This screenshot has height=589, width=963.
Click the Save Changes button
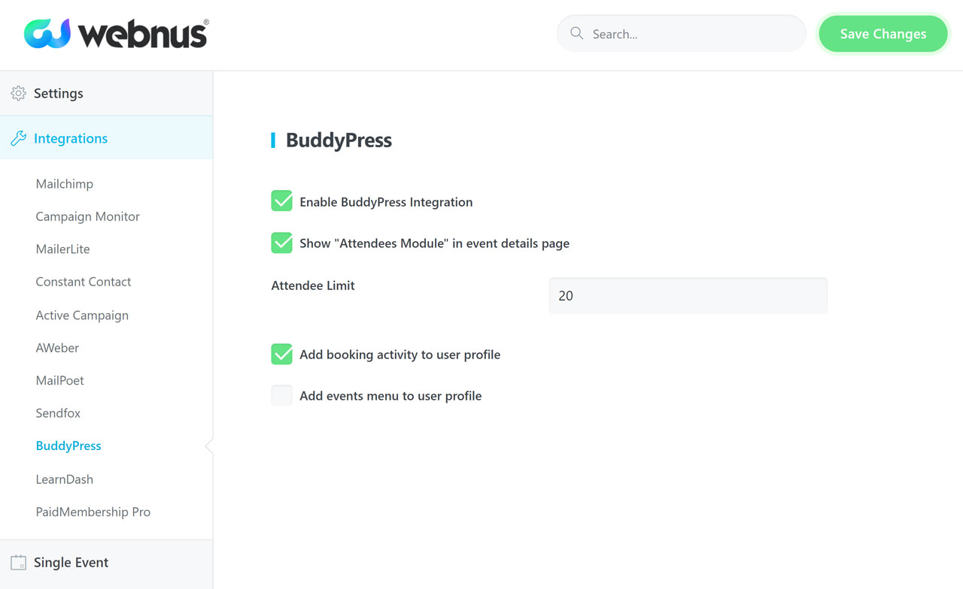tap(883, 34)
